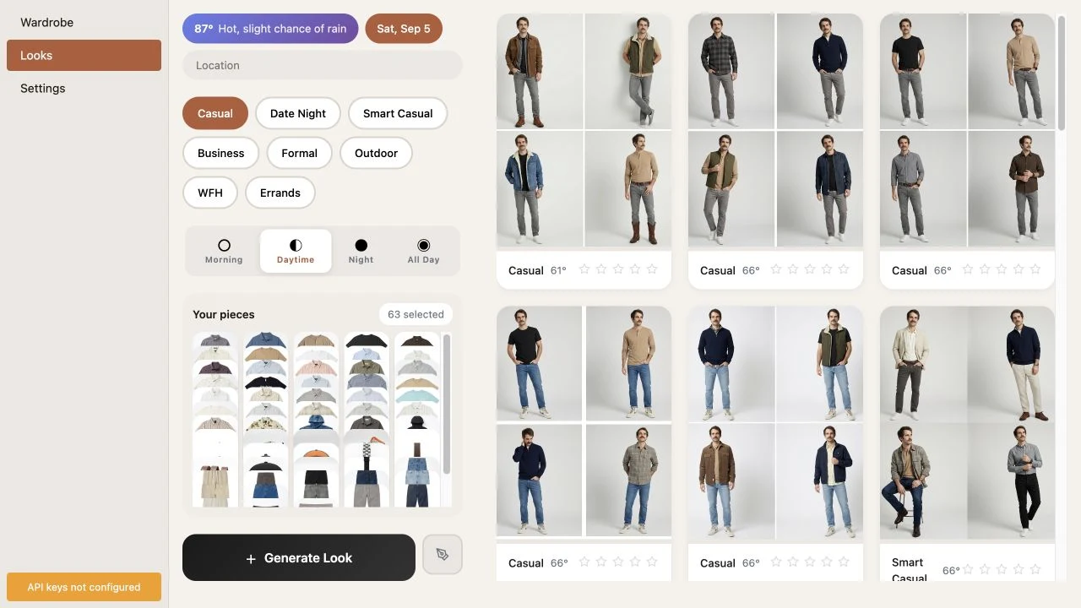Click the Your pieces panel scrollbar

click(x=447, y=404)
